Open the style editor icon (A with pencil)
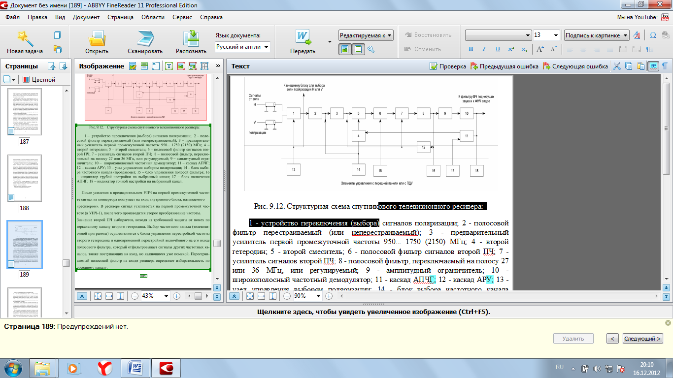 point(637,35)
